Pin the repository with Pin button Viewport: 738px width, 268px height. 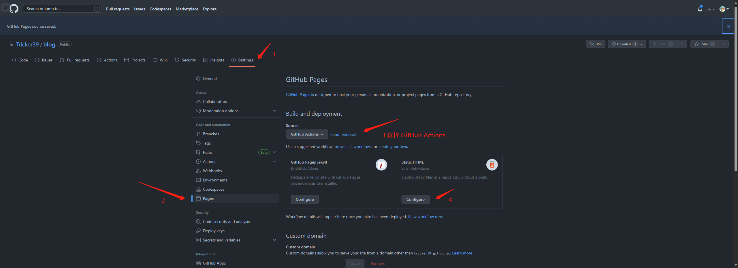(x=596, y=44)
